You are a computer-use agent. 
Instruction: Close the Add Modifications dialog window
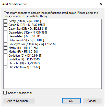tap(101, 4)
